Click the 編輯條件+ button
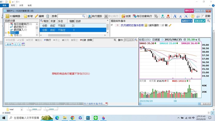The width and height of the screenshot is (215, 121). tap(187, 21)
